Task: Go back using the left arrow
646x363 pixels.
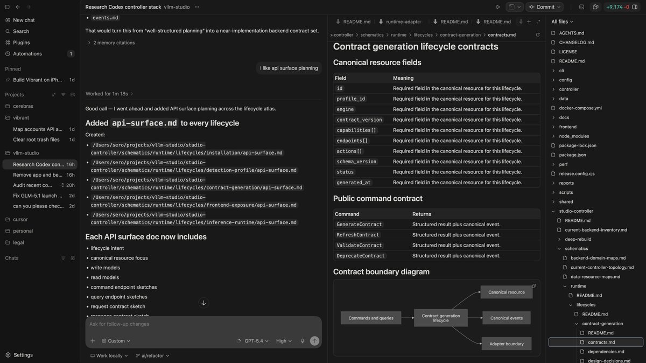Action: (x=18, y=7)
